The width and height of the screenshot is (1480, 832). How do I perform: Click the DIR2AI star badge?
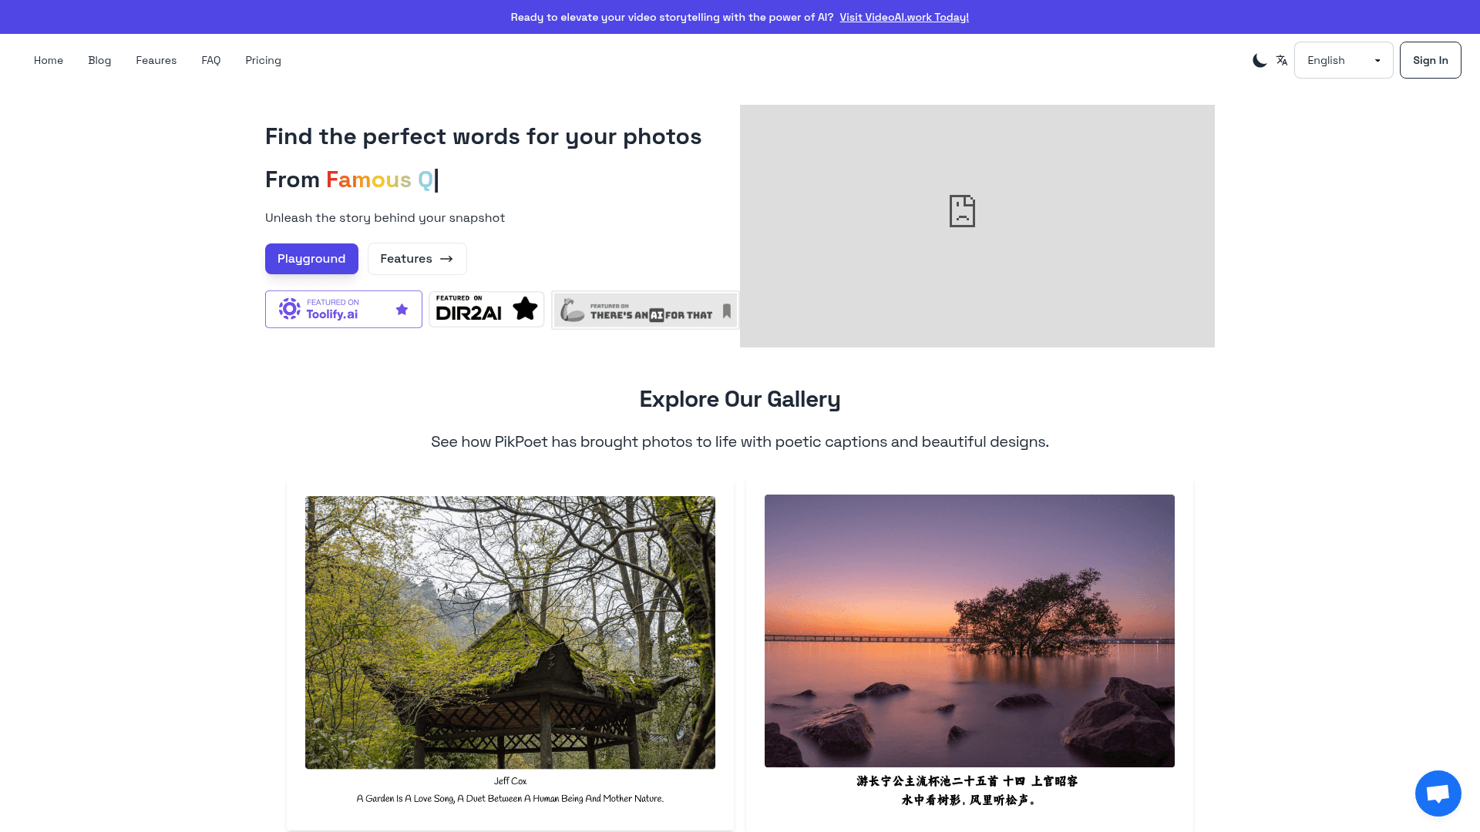click(486, 309)
